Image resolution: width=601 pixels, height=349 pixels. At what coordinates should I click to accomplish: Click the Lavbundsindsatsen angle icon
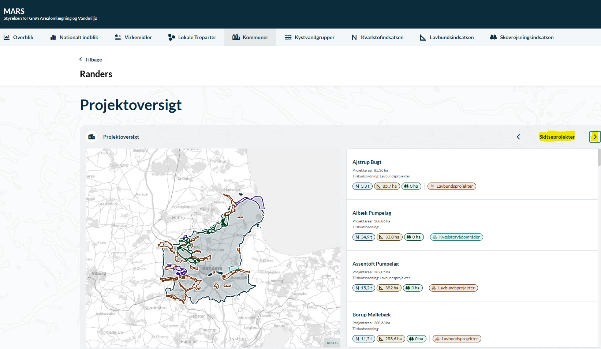pyautogui.click(x=423, y=37)
